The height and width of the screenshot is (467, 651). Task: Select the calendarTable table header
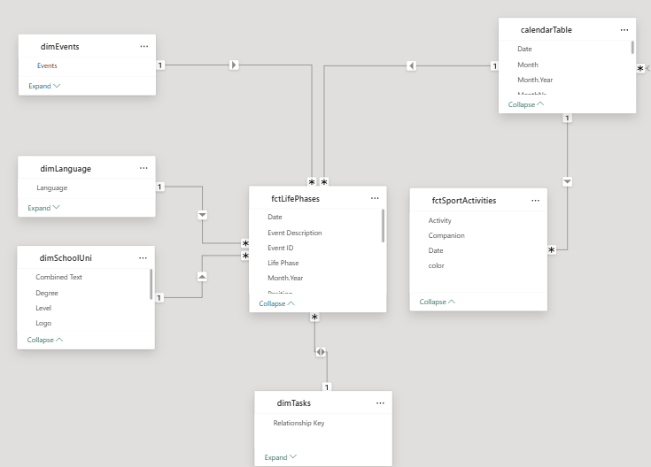[567, 30]
